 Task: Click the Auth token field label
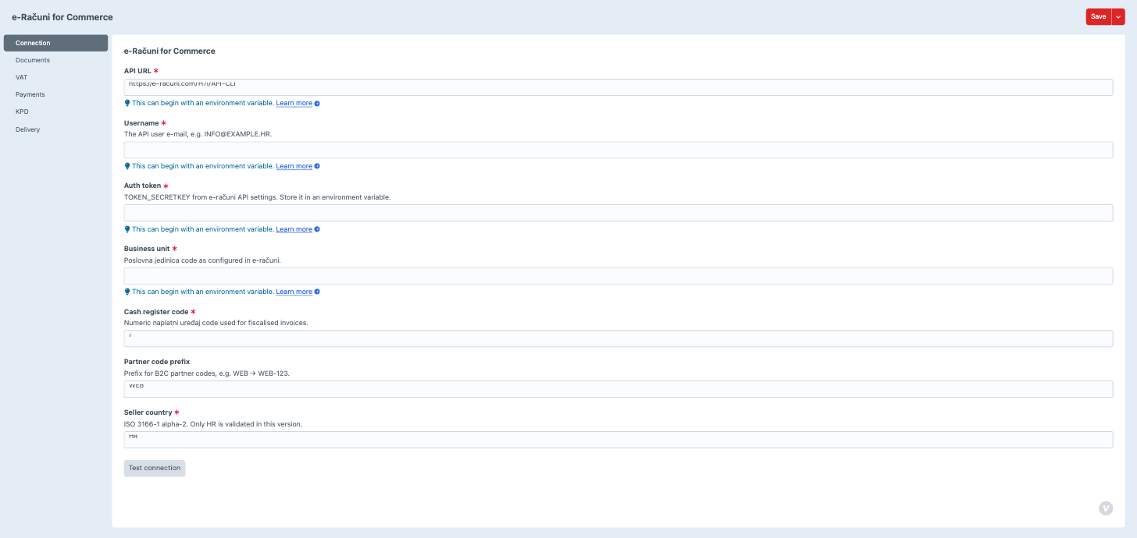point(143,186)
